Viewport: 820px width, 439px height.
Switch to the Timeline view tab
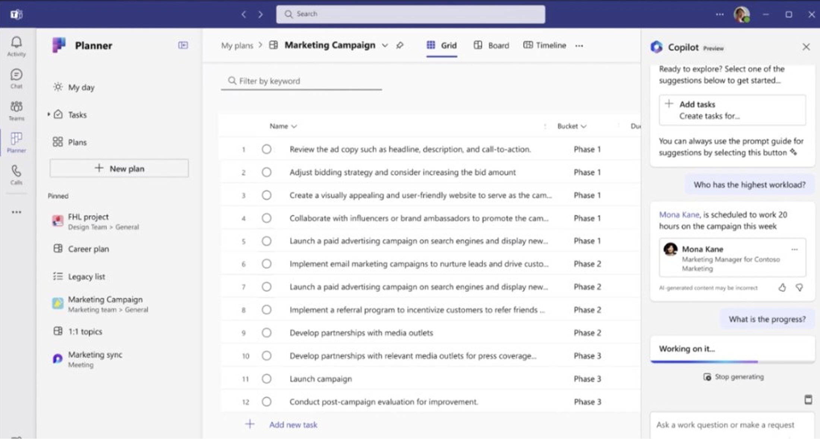coord(545,45)
